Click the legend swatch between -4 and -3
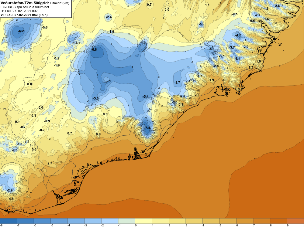304x227 pixels. [x=76, y=221]
